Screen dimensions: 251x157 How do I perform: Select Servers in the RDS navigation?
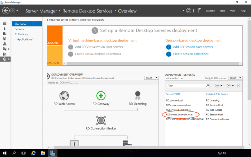click(19, 29)
